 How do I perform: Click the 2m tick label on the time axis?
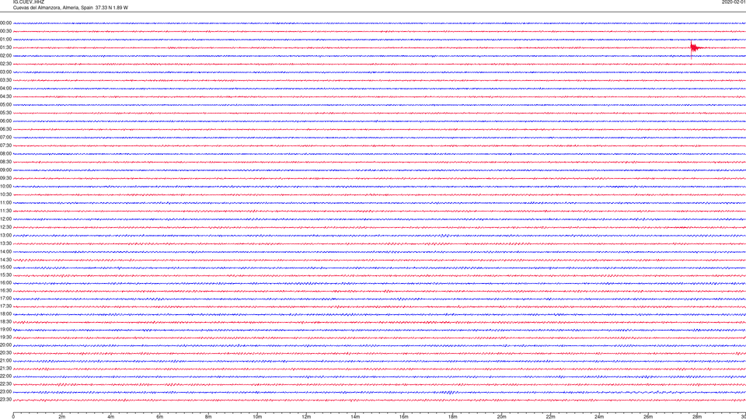tap(62, 417)
